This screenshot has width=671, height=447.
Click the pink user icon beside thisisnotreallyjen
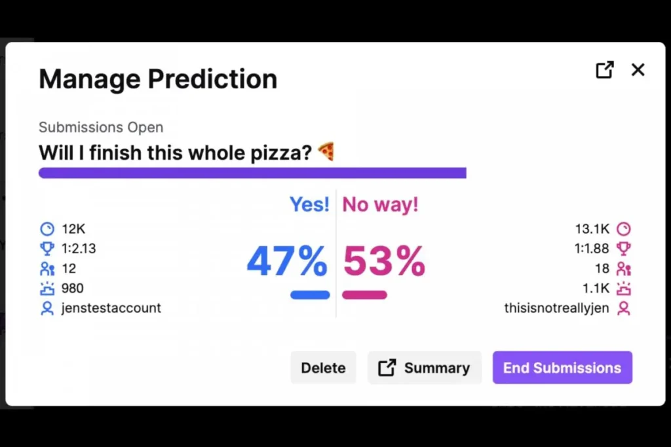(x=624, y=308)
